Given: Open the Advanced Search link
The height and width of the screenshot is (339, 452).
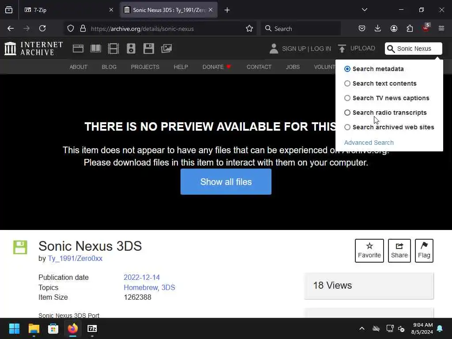Looking at the screenshot, I should point(369,143).
